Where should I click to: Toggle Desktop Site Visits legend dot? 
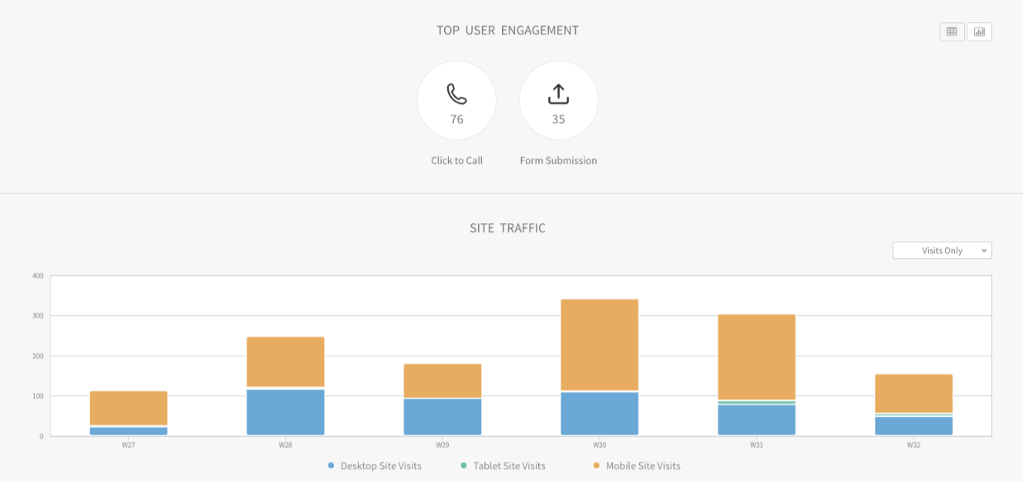(x=332, y=466)
